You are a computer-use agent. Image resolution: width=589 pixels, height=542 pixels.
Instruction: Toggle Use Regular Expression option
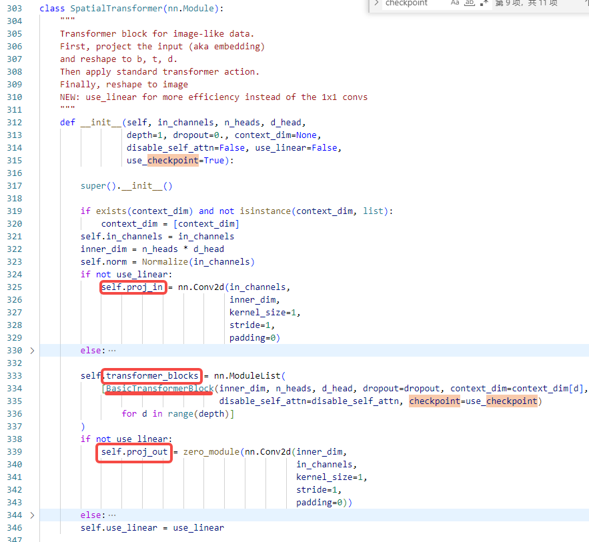pyautogui.click(x=484, y=3)
